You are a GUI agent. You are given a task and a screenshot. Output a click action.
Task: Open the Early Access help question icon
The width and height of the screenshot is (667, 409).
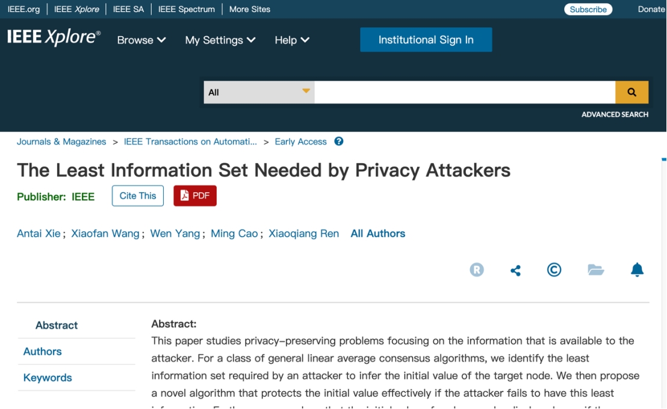click(x=339, y=142)
